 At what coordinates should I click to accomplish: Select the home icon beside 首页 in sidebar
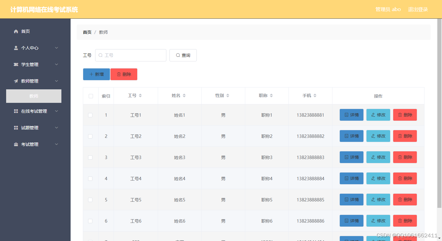click(x=16, y=31)
